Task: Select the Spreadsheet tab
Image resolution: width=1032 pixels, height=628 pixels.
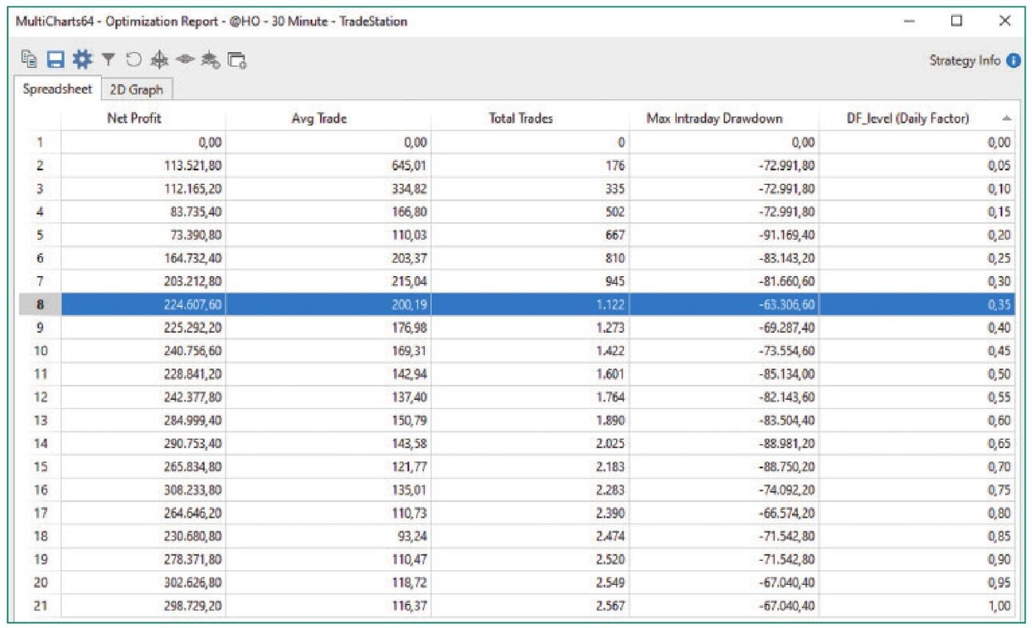Action: pos(58,89)
